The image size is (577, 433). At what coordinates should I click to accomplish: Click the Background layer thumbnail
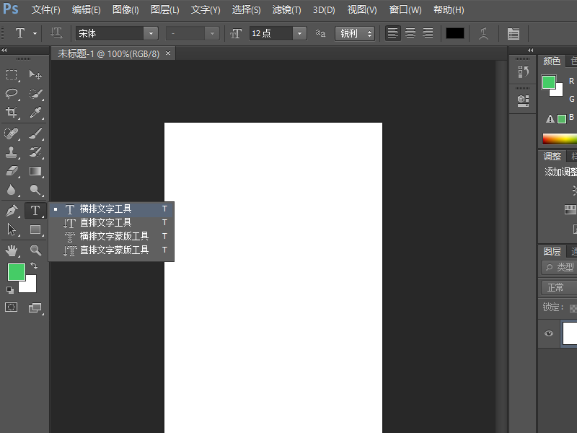(570, 333)
